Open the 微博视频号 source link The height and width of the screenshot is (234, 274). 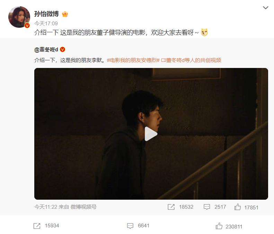point(83,207)
